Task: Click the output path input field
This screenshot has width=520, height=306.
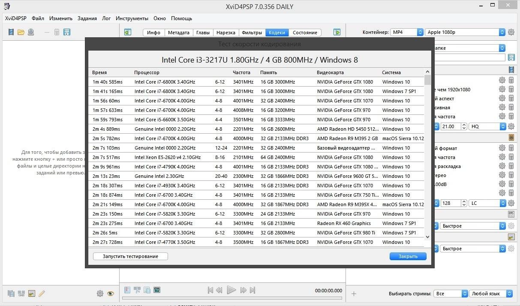Action: click(469, 57)
